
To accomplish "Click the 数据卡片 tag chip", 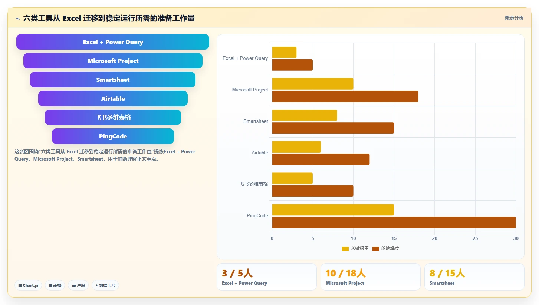I will tap(105, 285).
